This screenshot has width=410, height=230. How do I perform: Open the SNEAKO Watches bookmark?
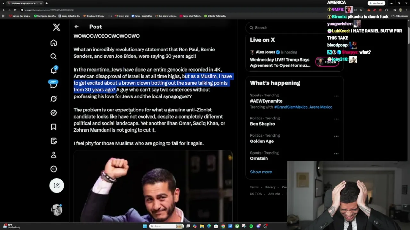[215, 16]
